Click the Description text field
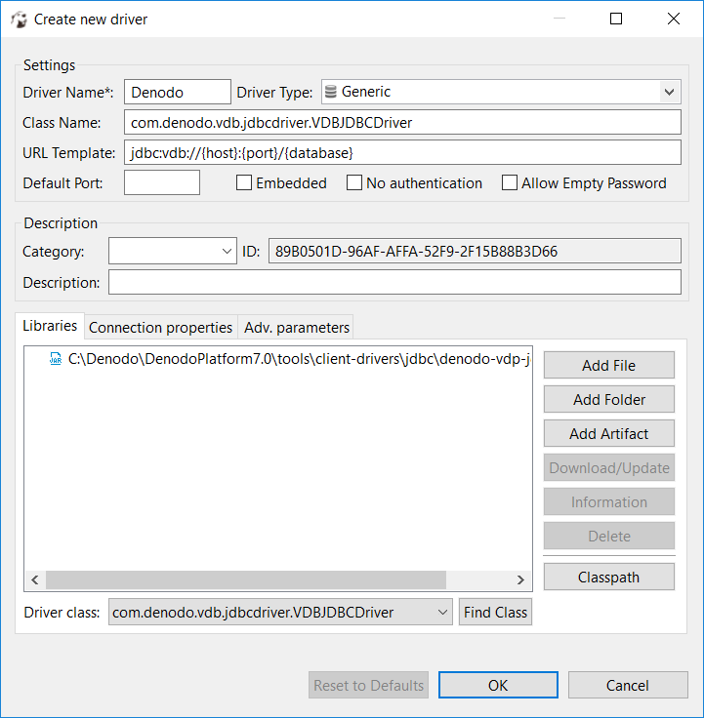Screen dimensions: 704x718 394,282
